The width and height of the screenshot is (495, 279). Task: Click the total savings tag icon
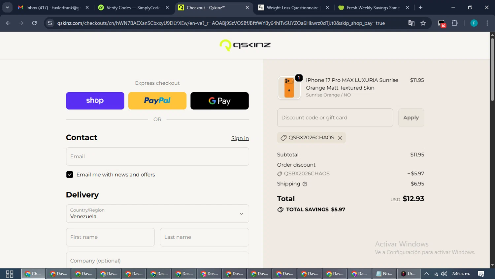coord(280,209)
